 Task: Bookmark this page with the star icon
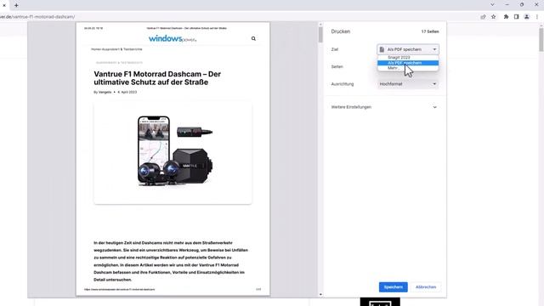point(493,17)
